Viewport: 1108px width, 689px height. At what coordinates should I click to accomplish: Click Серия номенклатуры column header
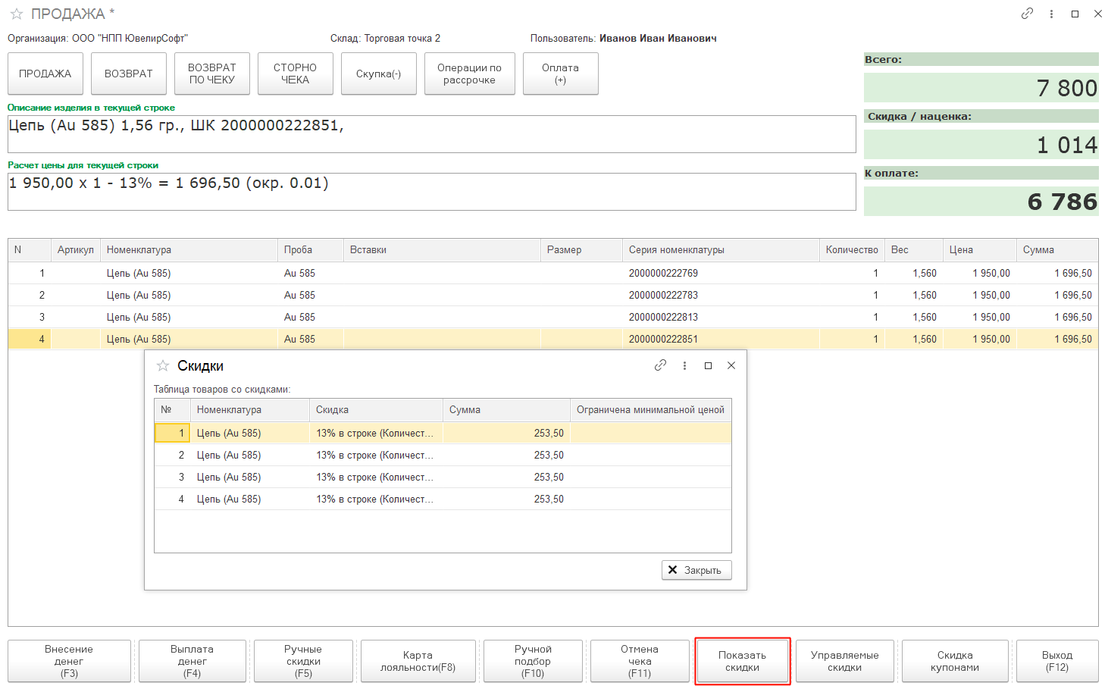point(721,250)
